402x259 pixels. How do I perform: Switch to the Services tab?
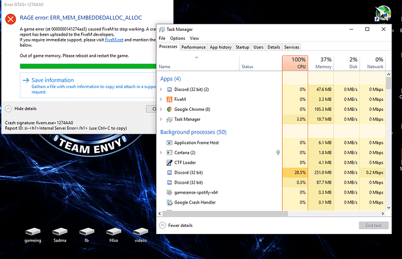point(291,47)
